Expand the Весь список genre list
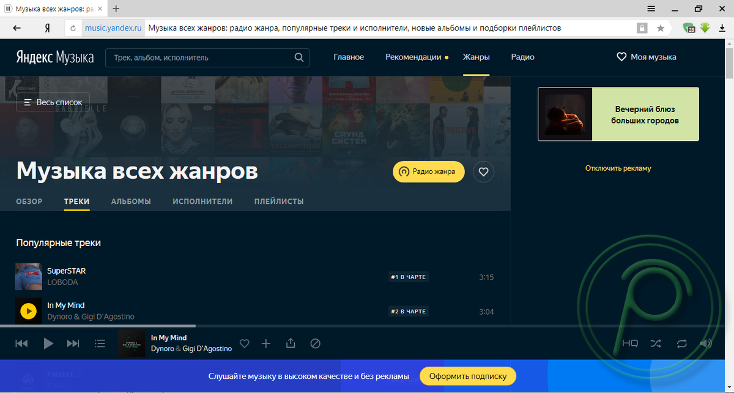 pyautogui.click(x=53, y=102)
